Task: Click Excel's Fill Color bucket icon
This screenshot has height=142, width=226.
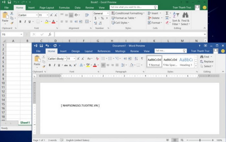Action: pyautogui.click(x=46, y=22)
